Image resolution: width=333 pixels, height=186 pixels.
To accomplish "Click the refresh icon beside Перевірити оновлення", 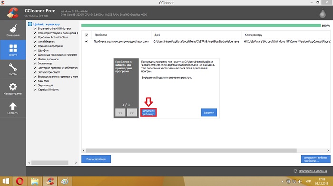I will pos(295,171).
